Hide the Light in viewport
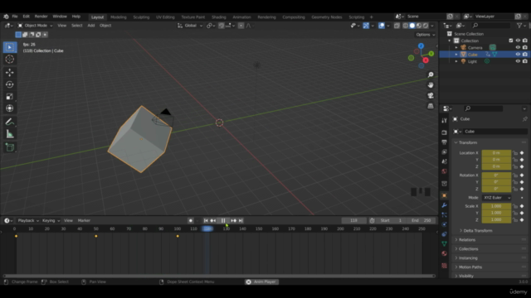 518,61
